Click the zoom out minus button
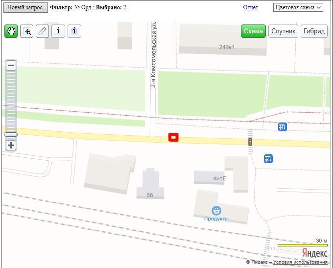Screen dimensions: 333x268 tap(11, 66)
